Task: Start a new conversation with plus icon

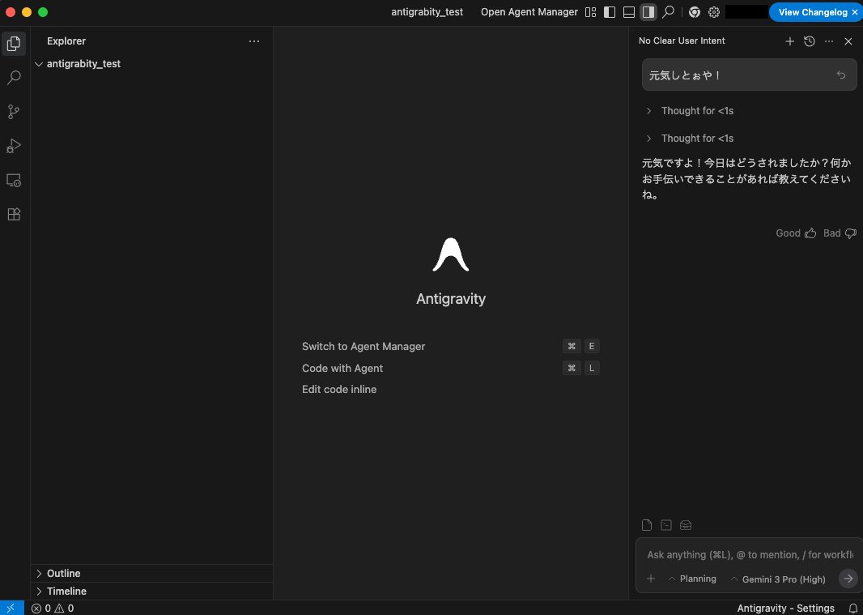Action: click(790, 41)
